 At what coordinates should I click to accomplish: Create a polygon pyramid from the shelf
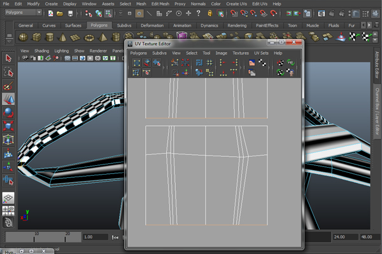[x=103, y=37]
